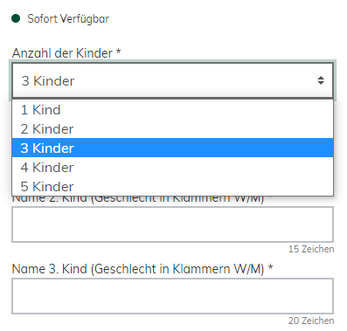This screenshot has width=347, height=331.
Task: Click the asterisk after Anzahl der Kinder
Action: (x=118, y=52)
